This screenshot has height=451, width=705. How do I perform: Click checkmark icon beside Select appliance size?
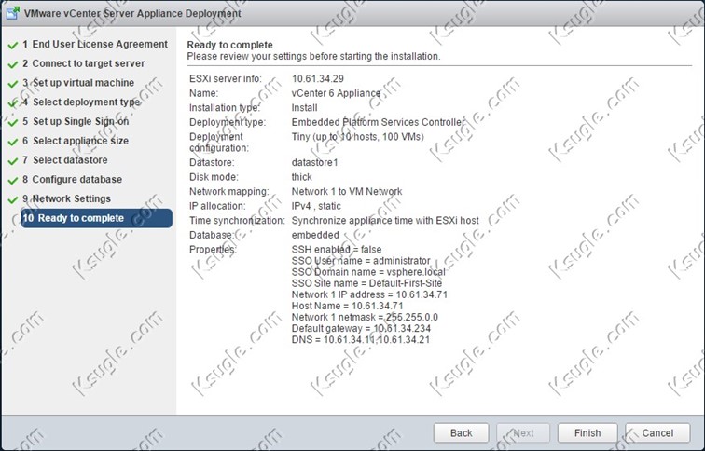(x=13, y=142)
